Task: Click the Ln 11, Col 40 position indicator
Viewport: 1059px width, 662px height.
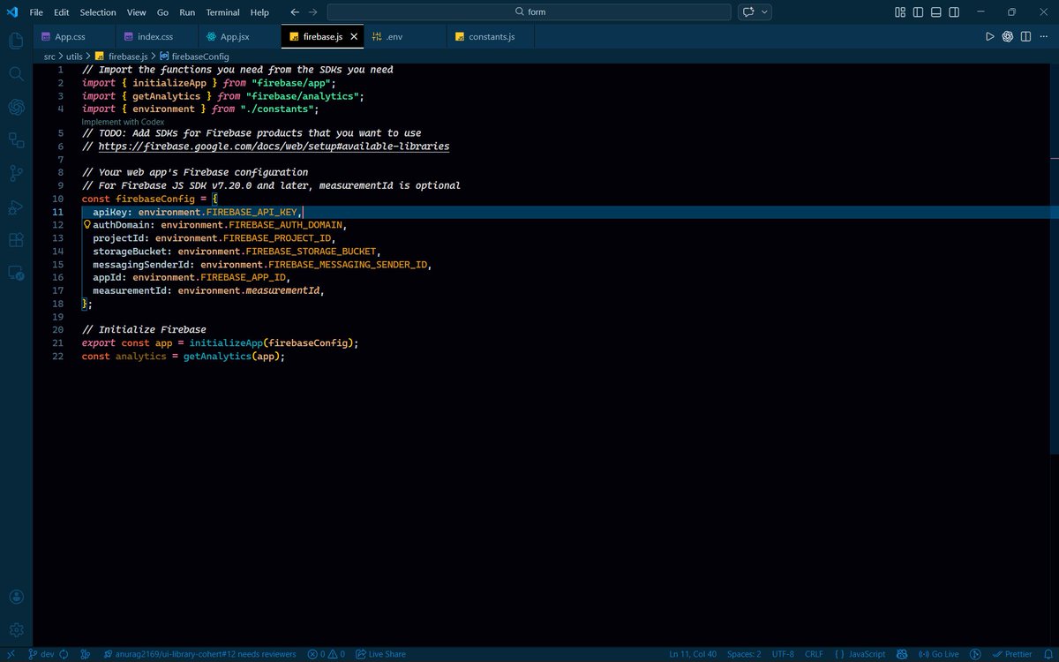Action: (x=693, y=654)
